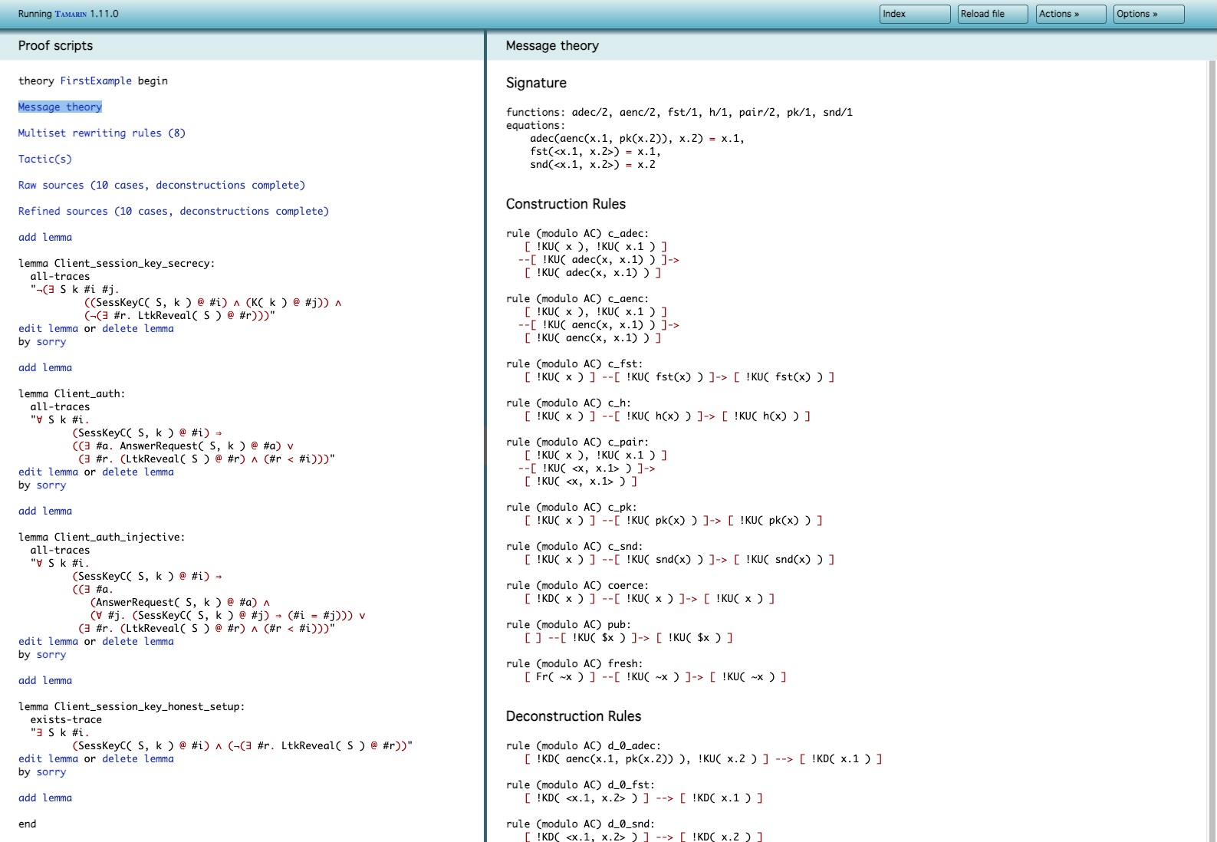The image size is (1217, 842).
Task: Click sorry under Client_auth_injective lemma
Action: click(51, 654)
